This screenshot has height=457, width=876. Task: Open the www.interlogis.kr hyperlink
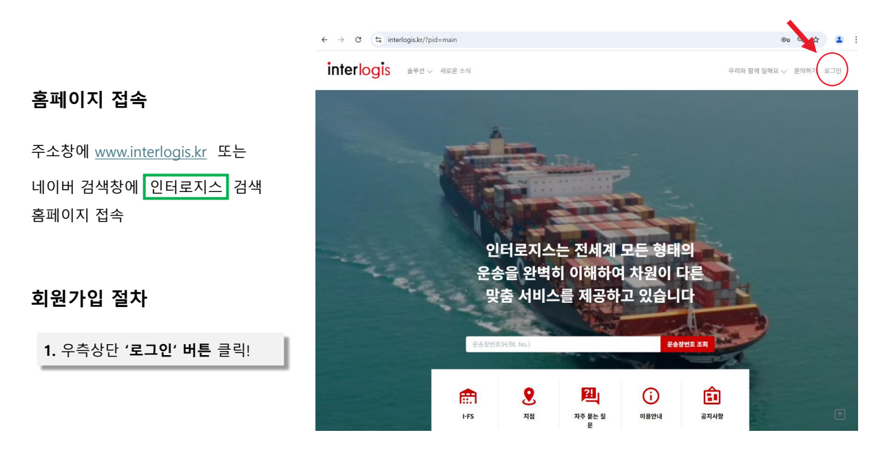(151, 152)
